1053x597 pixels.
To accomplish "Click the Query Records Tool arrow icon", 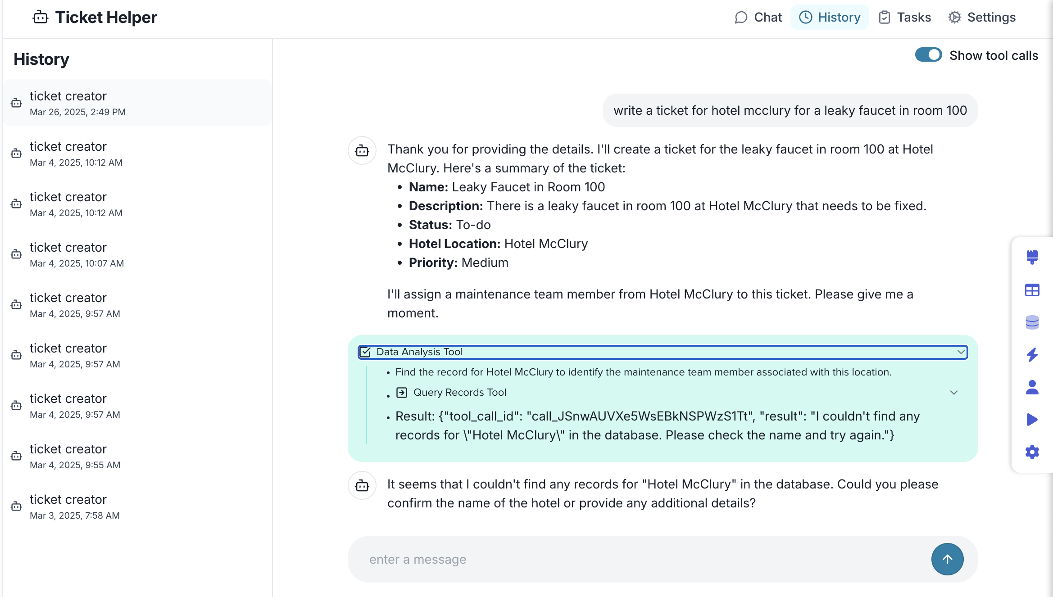I will coord(401,393).
